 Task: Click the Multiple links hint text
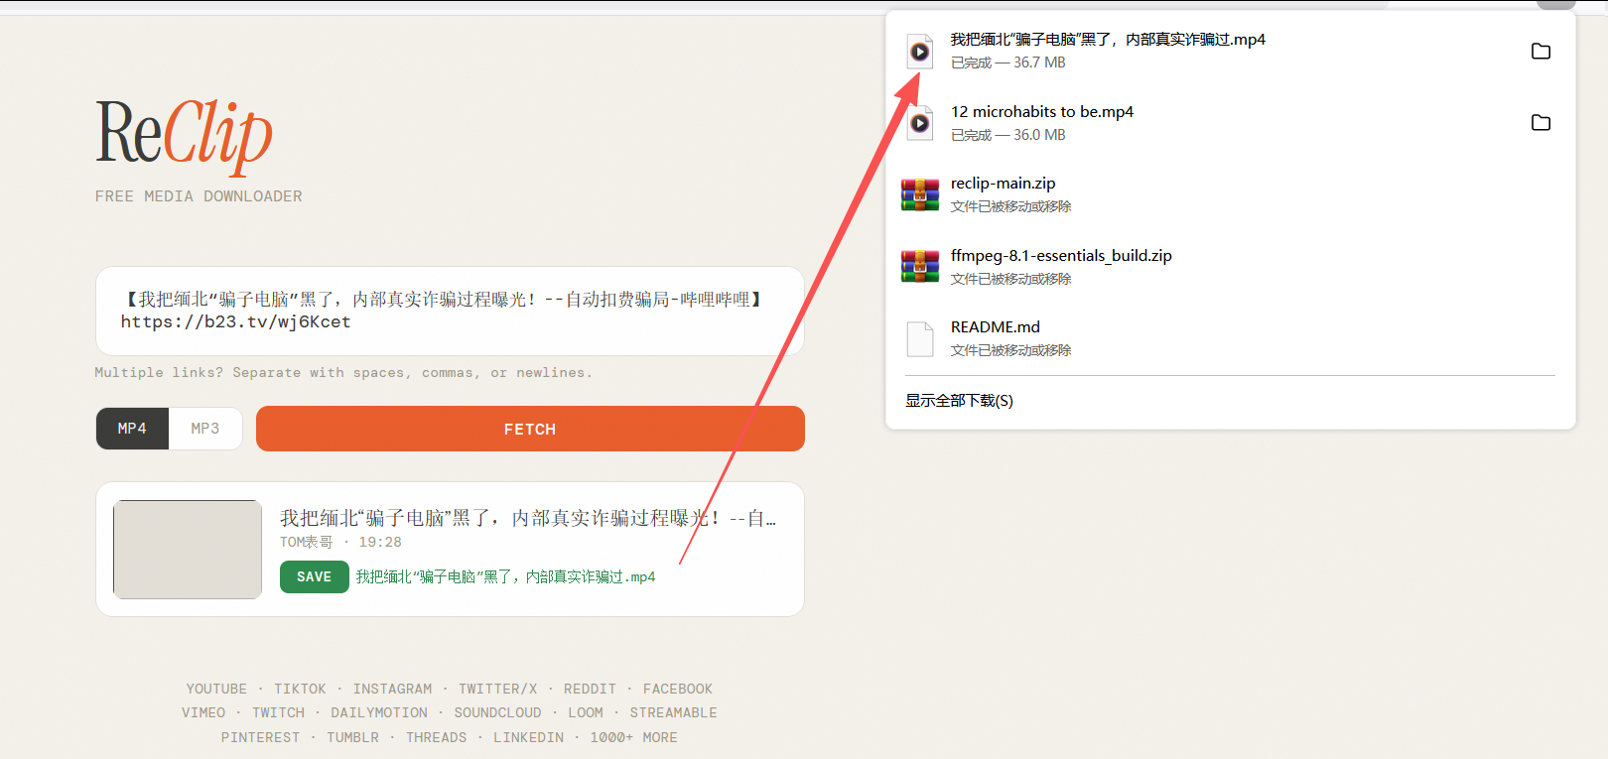pos(343,373)
